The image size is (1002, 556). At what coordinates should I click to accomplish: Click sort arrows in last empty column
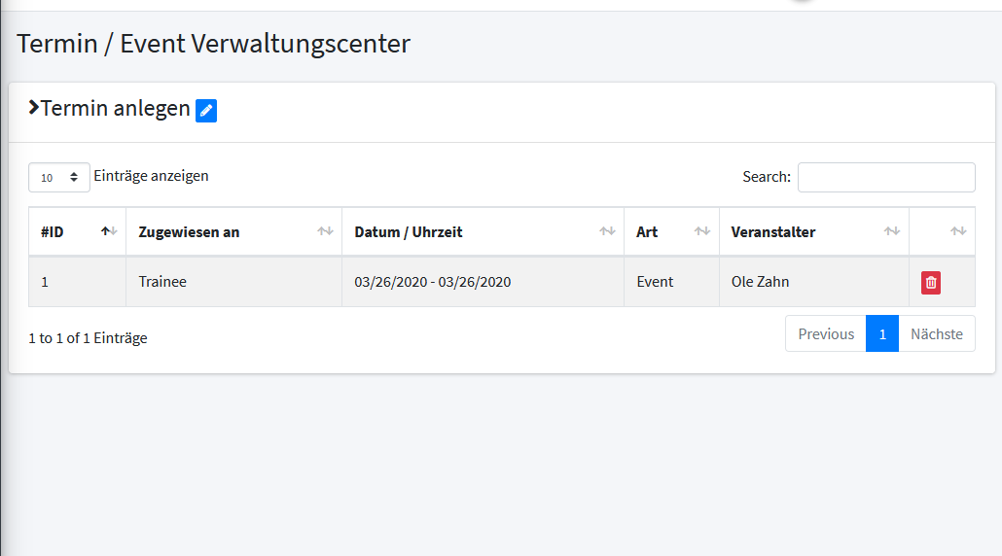pyautogui.click(x=958, y=231)
